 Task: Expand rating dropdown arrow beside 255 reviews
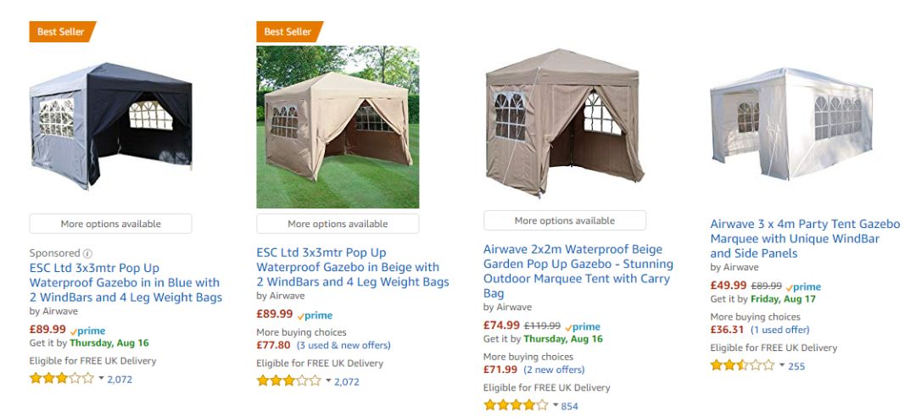point(782,365)
